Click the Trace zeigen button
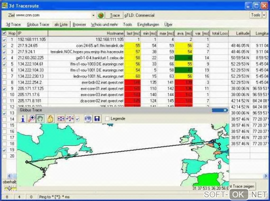The width and height of the screenshot is (270, 201). (x=243, y=186)
